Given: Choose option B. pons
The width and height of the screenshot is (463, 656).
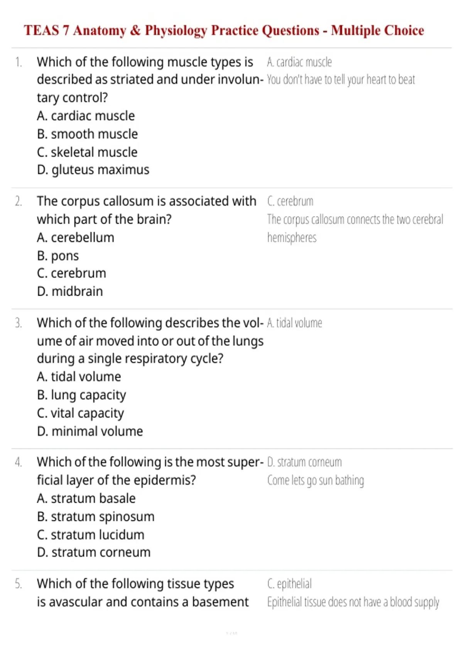Looking at the screenshot, I should (58, 256).
